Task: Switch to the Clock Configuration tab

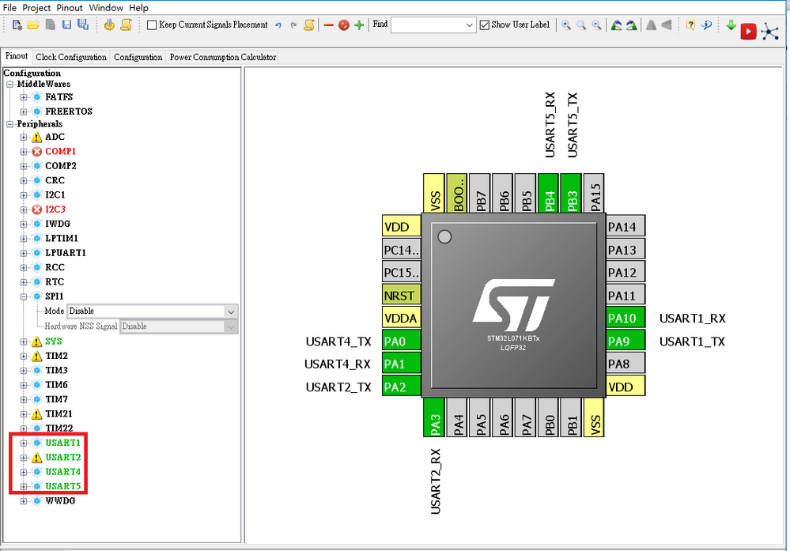Action: [x=71, y=57]
